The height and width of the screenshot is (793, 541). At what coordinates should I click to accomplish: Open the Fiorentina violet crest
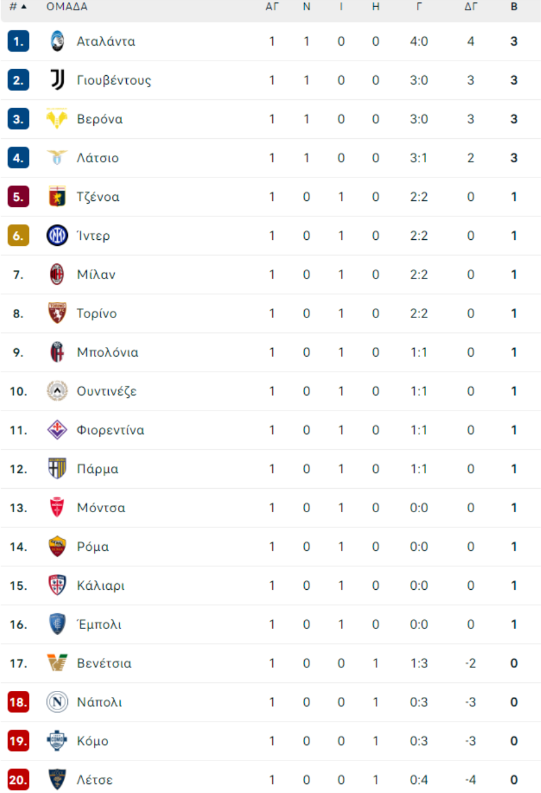point(57,430)
